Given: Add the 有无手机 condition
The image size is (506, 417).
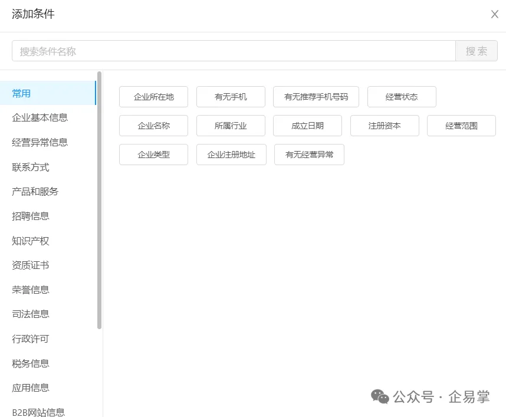Looking at the screenshot, I should [x=231, y=97].
